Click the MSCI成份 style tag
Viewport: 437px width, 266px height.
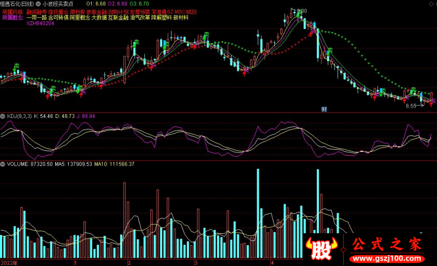(186, 12)
